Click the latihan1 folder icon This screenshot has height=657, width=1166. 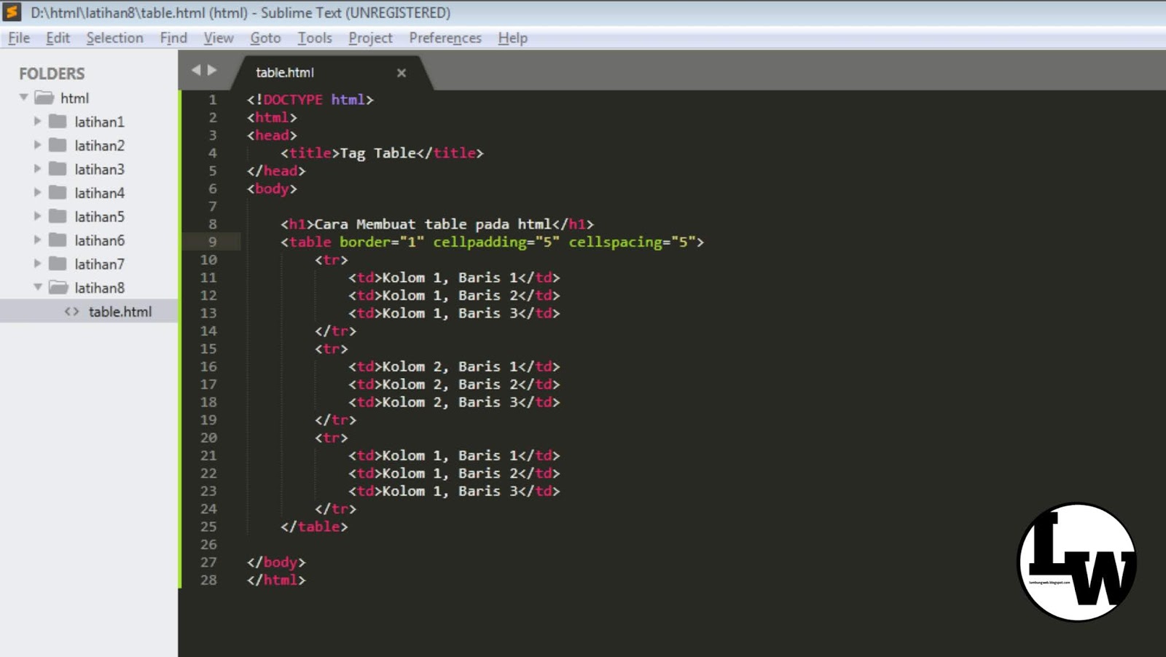tap(58, 122)
